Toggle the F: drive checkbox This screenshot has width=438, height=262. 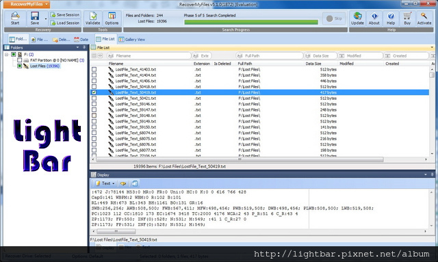(x=13, y=55)
